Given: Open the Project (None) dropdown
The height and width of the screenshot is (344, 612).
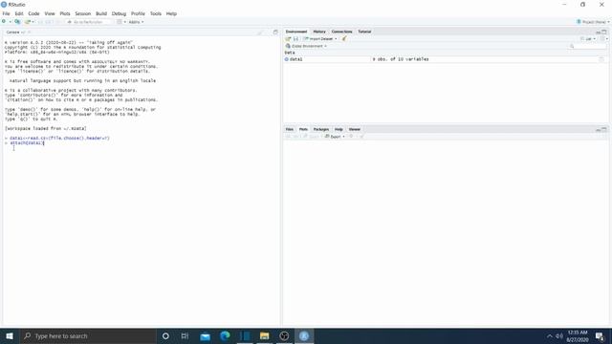Looking at the screenshot, I should tap(593, 22).
